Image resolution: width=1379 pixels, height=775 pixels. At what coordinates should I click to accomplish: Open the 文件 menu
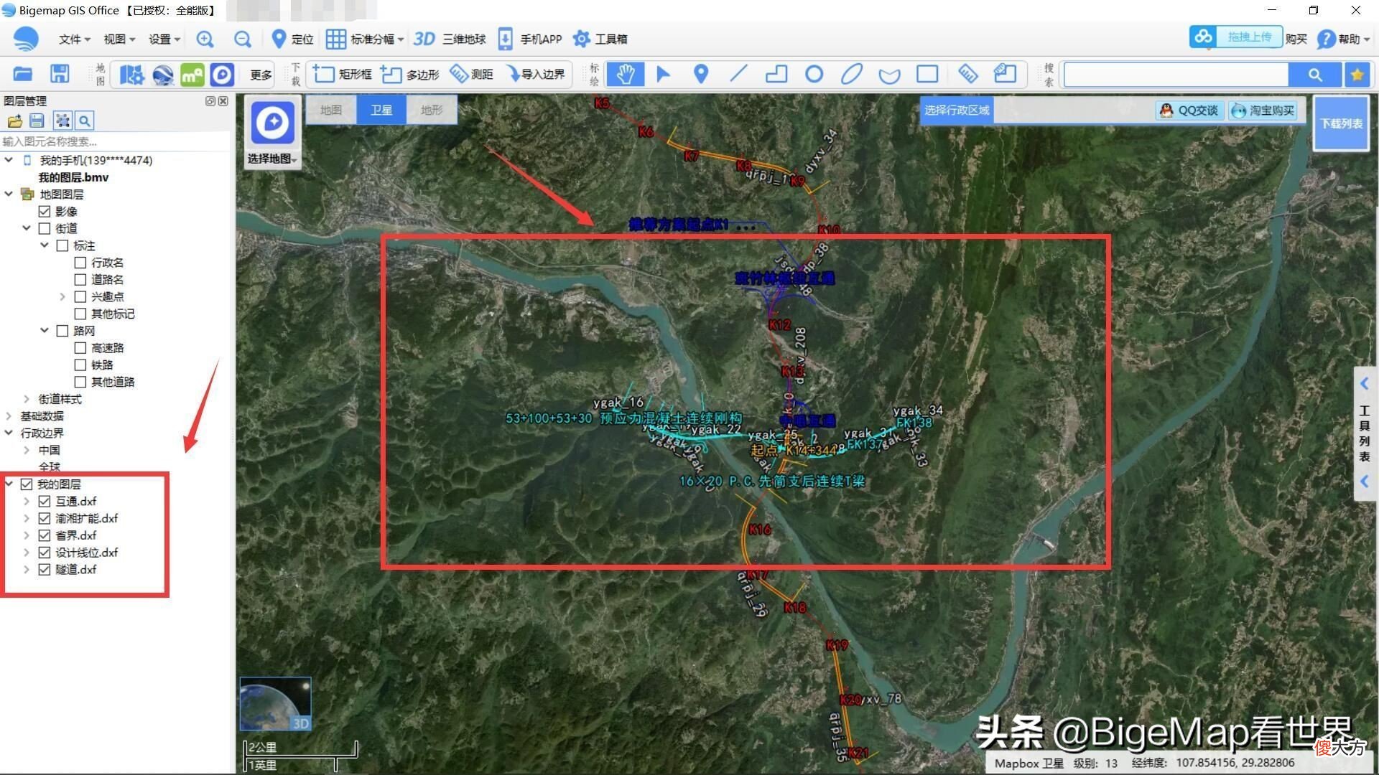pos(74,39)
